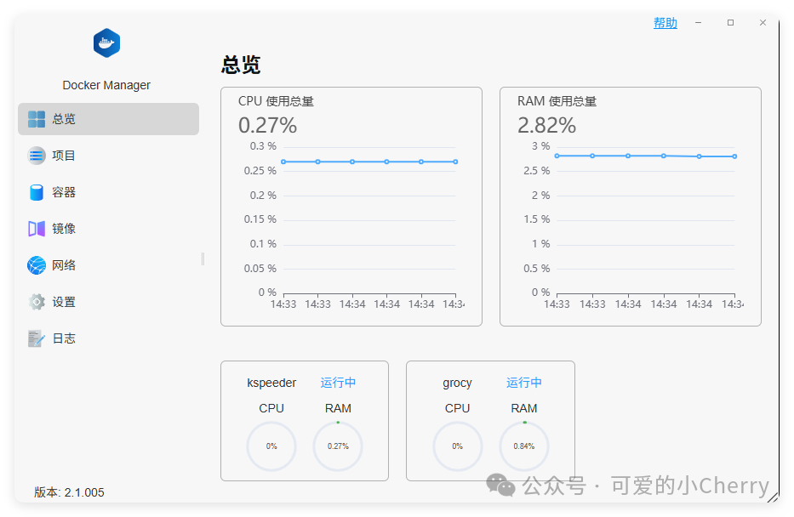Open the 日志 sidebar menu item
This screenshot has width=794, height=517.
(x=108, y=338)
